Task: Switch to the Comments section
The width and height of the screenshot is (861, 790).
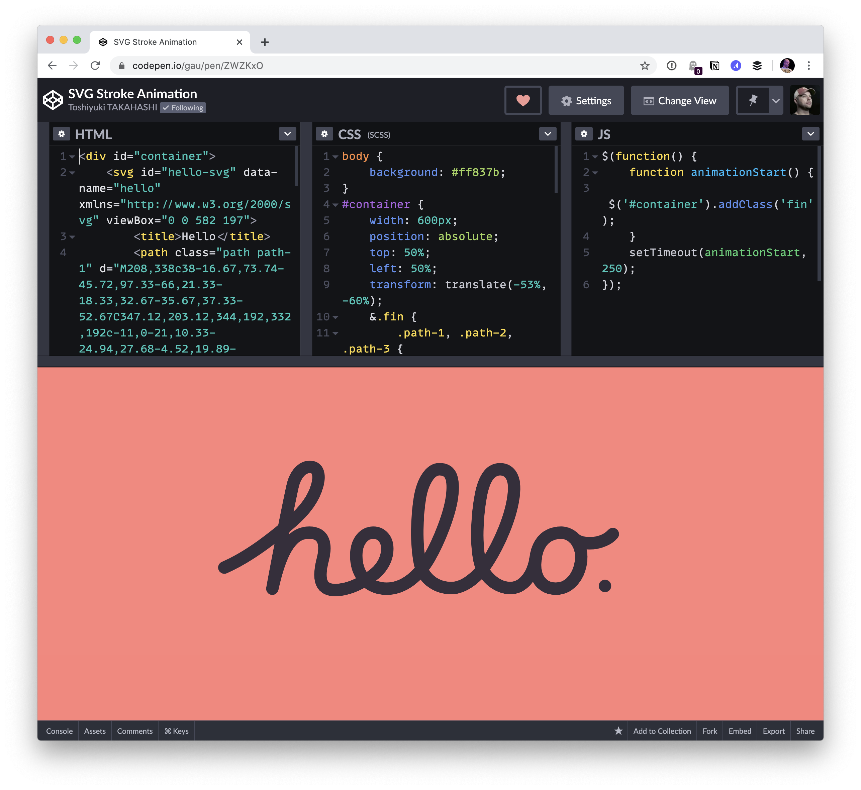Action: 135,731
